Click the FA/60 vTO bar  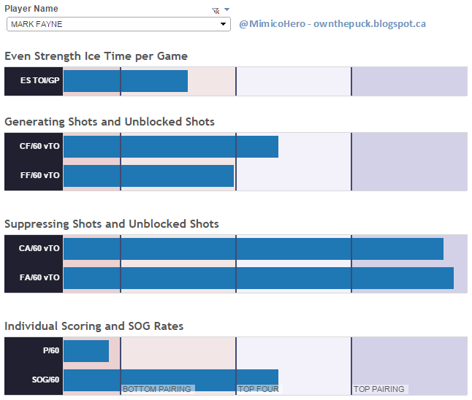tap(259, 278)
